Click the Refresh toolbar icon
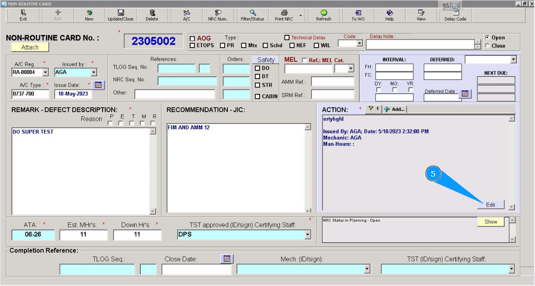535x286 pixels. coord(324,13)
